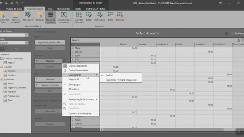The width and height of the screenshot is (244, 137).
Task: Click Renombrar in Consulta group
Action: (x=100, y=16)
